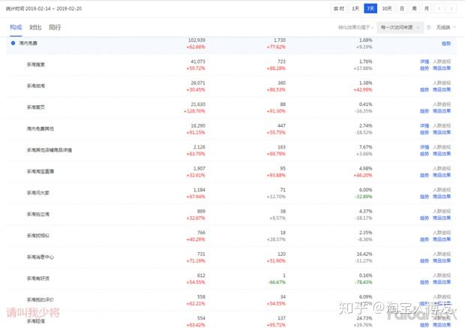Open 详情 link for 手淘搜索
465x328 pixels.
point(424,62)
